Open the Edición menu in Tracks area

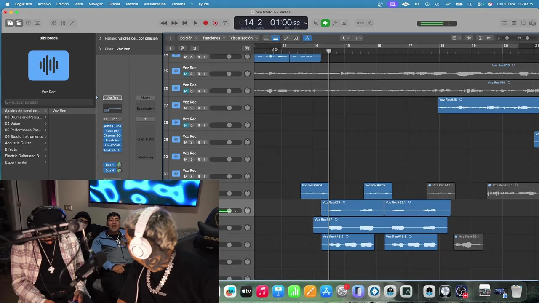(x=189, y=38)
